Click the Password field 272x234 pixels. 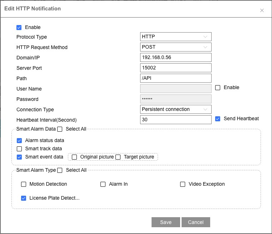point(175,99)
